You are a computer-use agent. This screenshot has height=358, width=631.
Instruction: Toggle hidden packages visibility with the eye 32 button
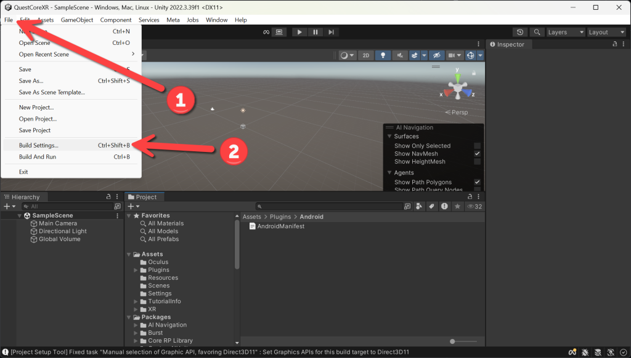pyautogui.click(x=474, y=206)
